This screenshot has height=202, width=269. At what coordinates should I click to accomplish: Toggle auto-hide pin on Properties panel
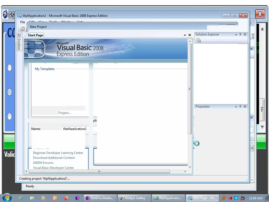[240, 107]
